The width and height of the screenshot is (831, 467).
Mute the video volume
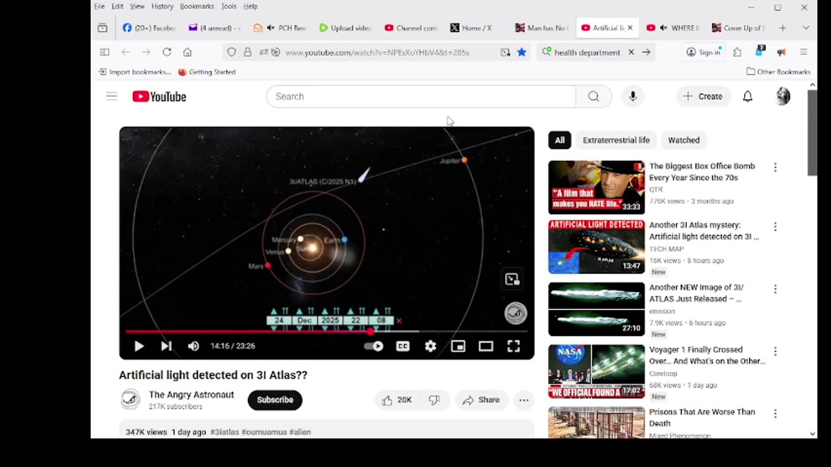coord(193,346)
